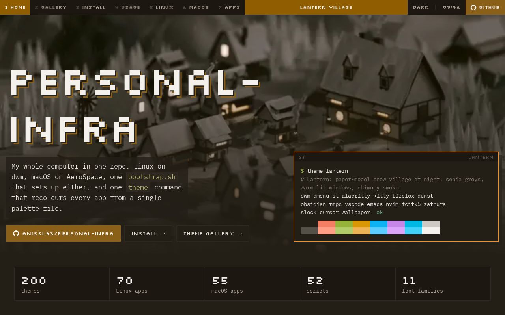Viewport: 505px width, 315px height.
Task: Open the Install tab
Action: pyautogui.click(x=91, y=7)
